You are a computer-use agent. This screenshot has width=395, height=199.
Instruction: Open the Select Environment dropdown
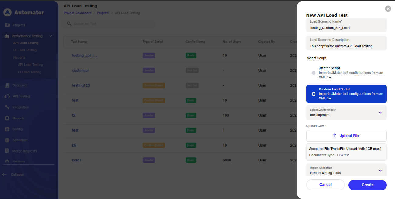347,113
